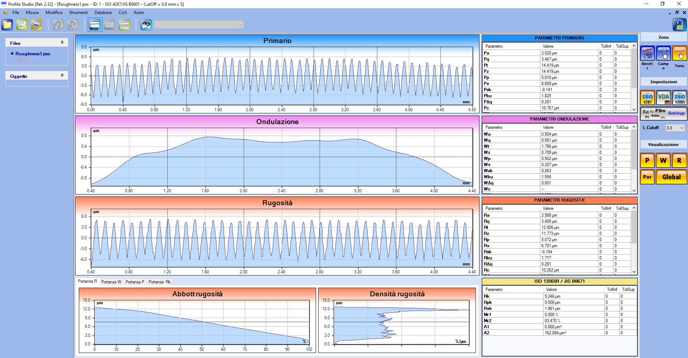Select the Bestfit zone icon
This screenshot has width=688, height=358.
647,54
